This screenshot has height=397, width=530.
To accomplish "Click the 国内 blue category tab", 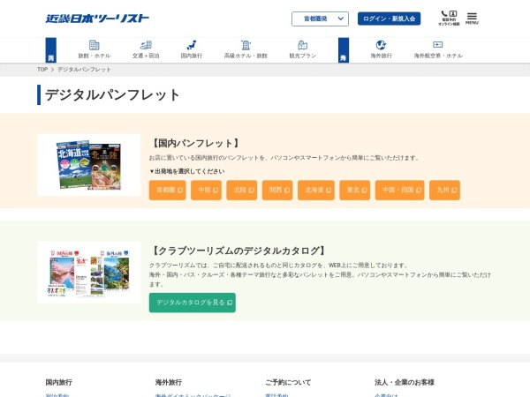I will pyautogui.click(x=50, y=50).
